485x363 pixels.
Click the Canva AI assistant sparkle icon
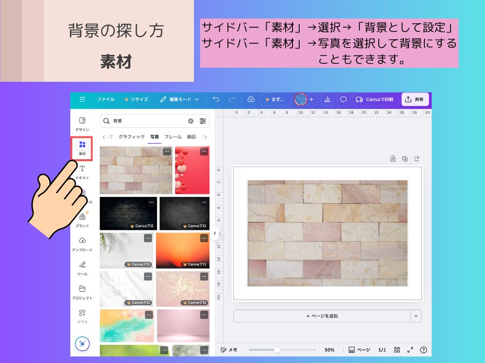point(82,343)
